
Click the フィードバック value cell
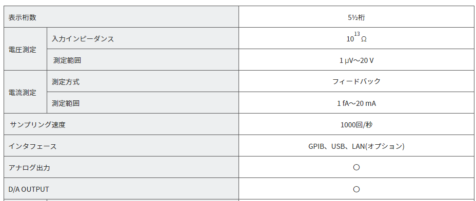point(356,81)
